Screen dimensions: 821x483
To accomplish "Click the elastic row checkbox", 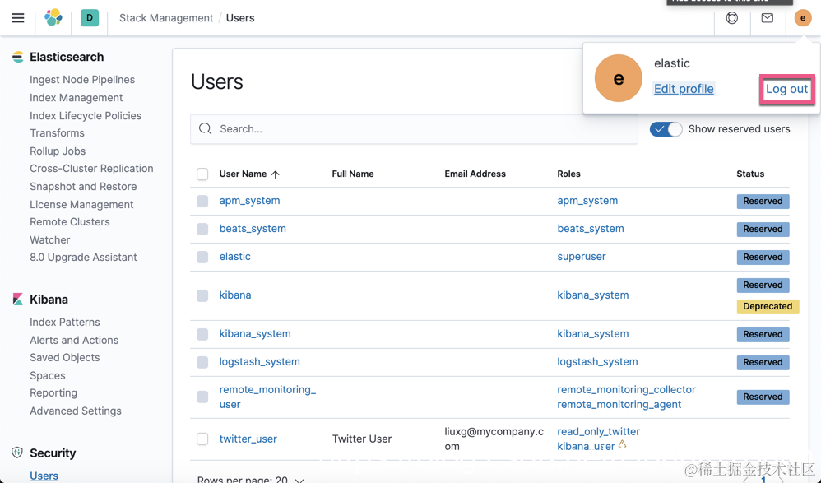I will 202,257.
